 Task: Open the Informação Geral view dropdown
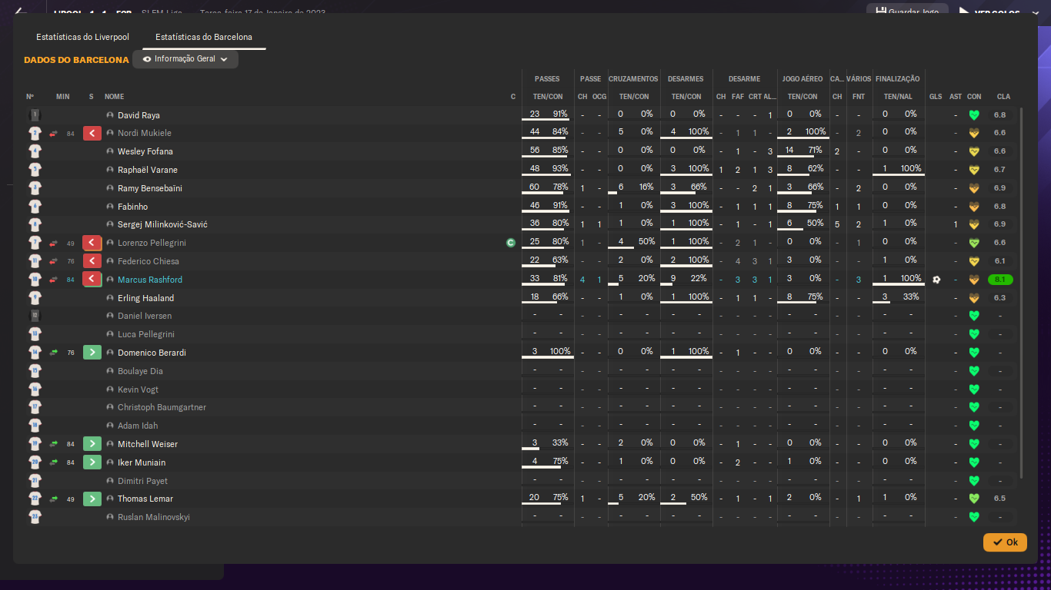coord(185,59)
